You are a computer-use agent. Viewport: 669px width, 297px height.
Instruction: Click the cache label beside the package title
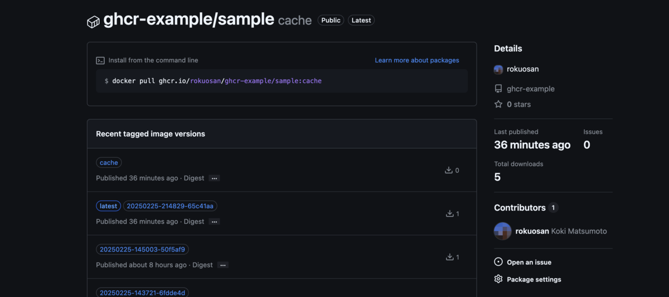[x=294, y=21]
